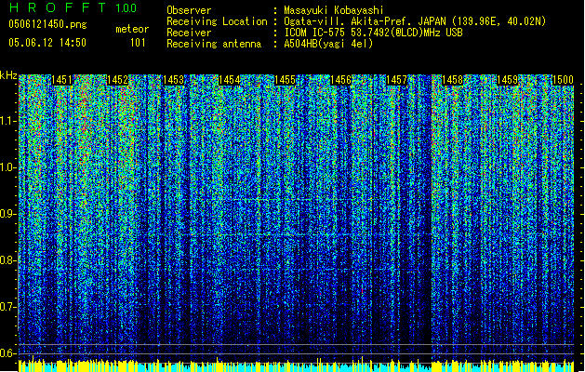The height and width of the screenshot is (372, 585).
Task: Click the kHz axis unit label
Action: click(8, 75)
